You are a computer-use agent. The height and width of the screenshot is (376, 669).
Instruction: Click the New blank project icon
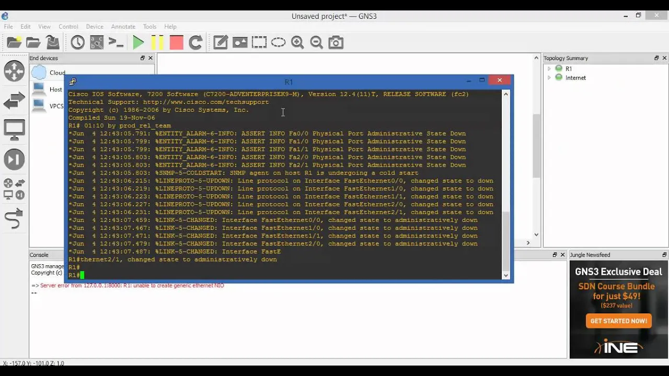(14, 42)
